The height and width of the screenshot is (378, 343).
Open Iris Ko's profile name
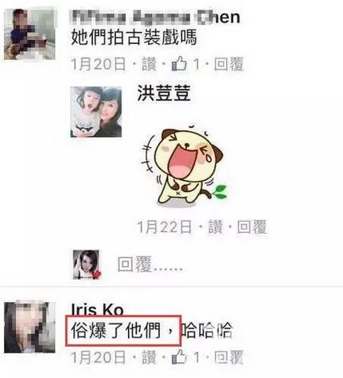(98, 310)
